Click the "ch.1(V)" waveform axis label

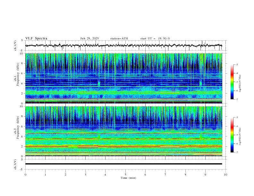pyautogui.click(x=15, y=45)
